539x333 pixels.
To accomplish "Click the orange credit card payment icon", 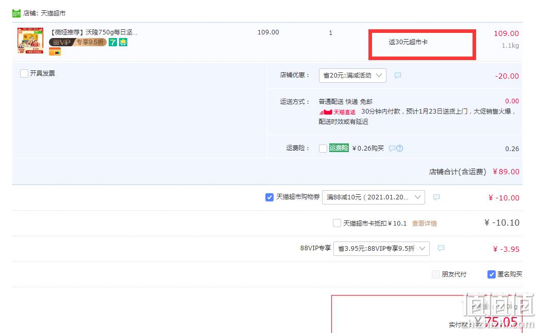I will (55, 52).
